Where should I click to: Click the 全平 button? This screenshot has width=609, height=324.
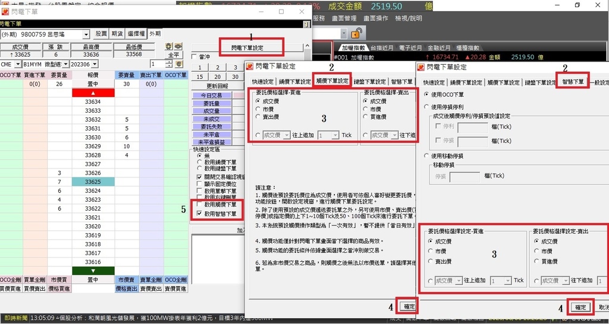pyautogui.click(x=174, y=55)
